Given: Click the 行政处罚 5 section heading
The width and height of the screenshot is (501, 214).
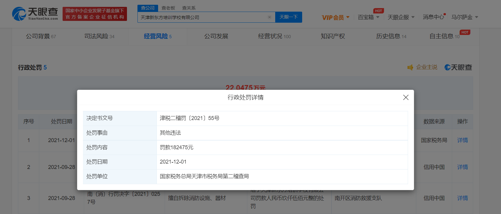Looking at the screenshot, I should [x=32, y=67].
